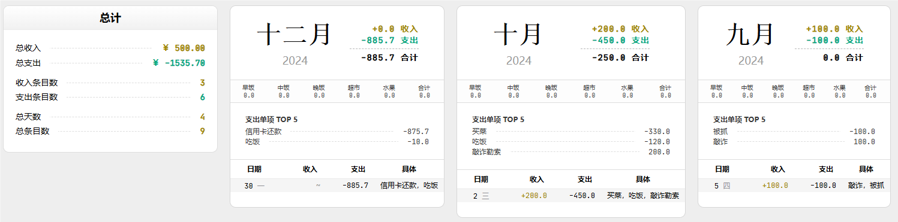Viewport: 898px width, 222px height.
Task: Click the 十月 month heading
Action: 518,34
